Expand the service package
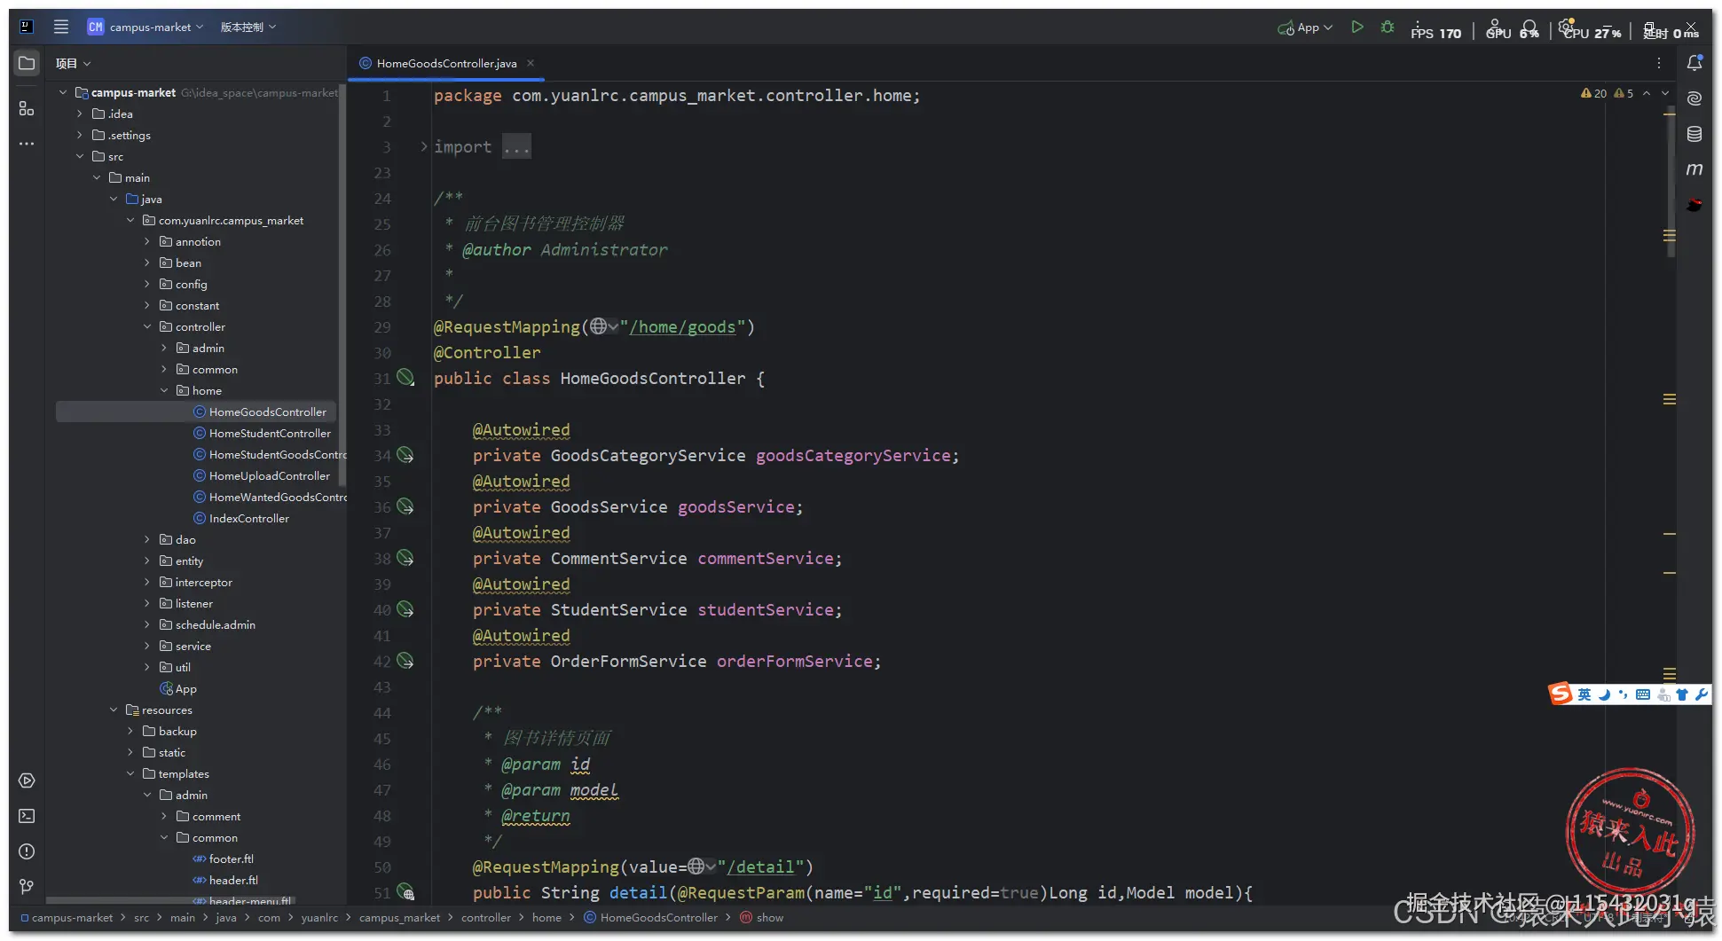 [147, 646]
